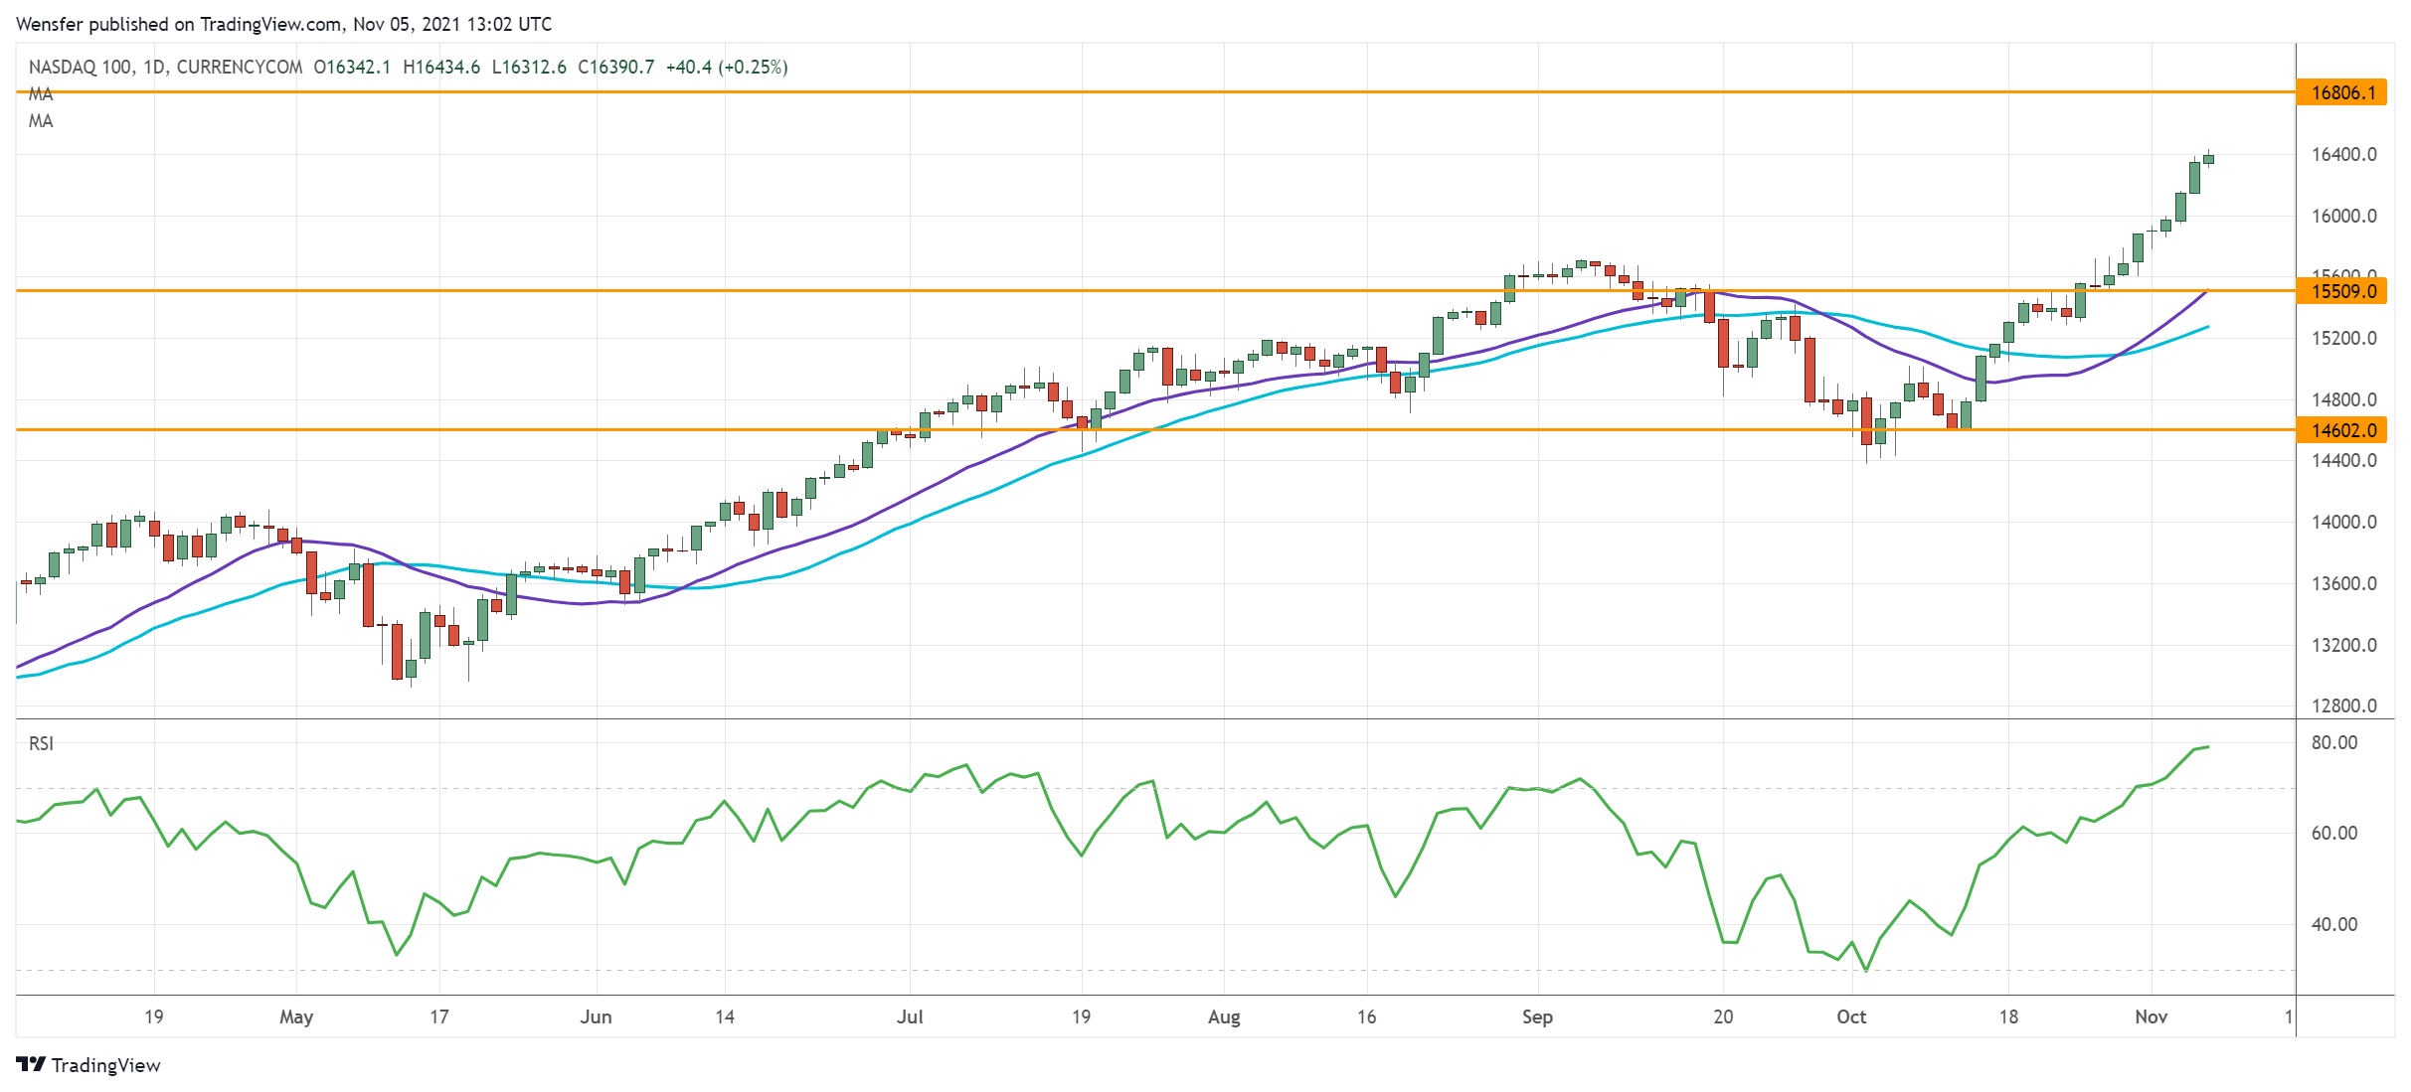Select the RSI indicator label
Image resolution: width=2411 pixels, height=1092 pixels.
point(41,743)
